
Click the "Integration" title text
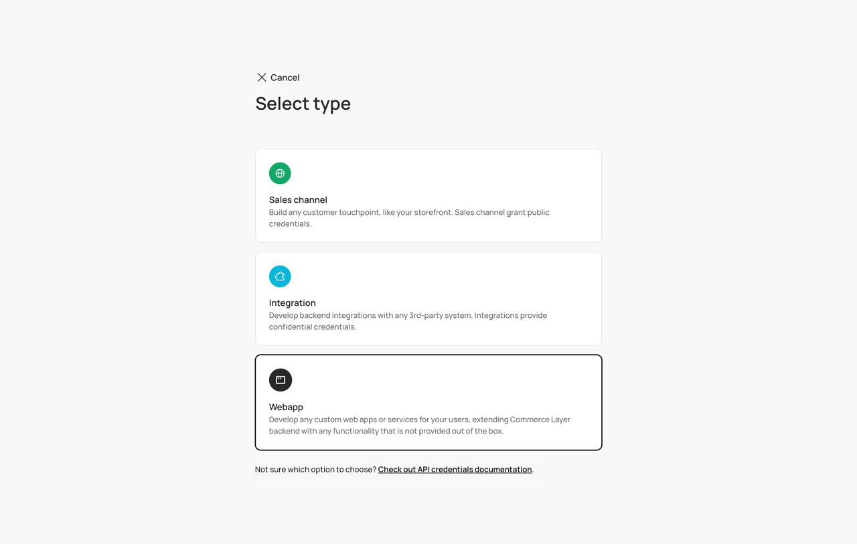[x=292, y=303]
